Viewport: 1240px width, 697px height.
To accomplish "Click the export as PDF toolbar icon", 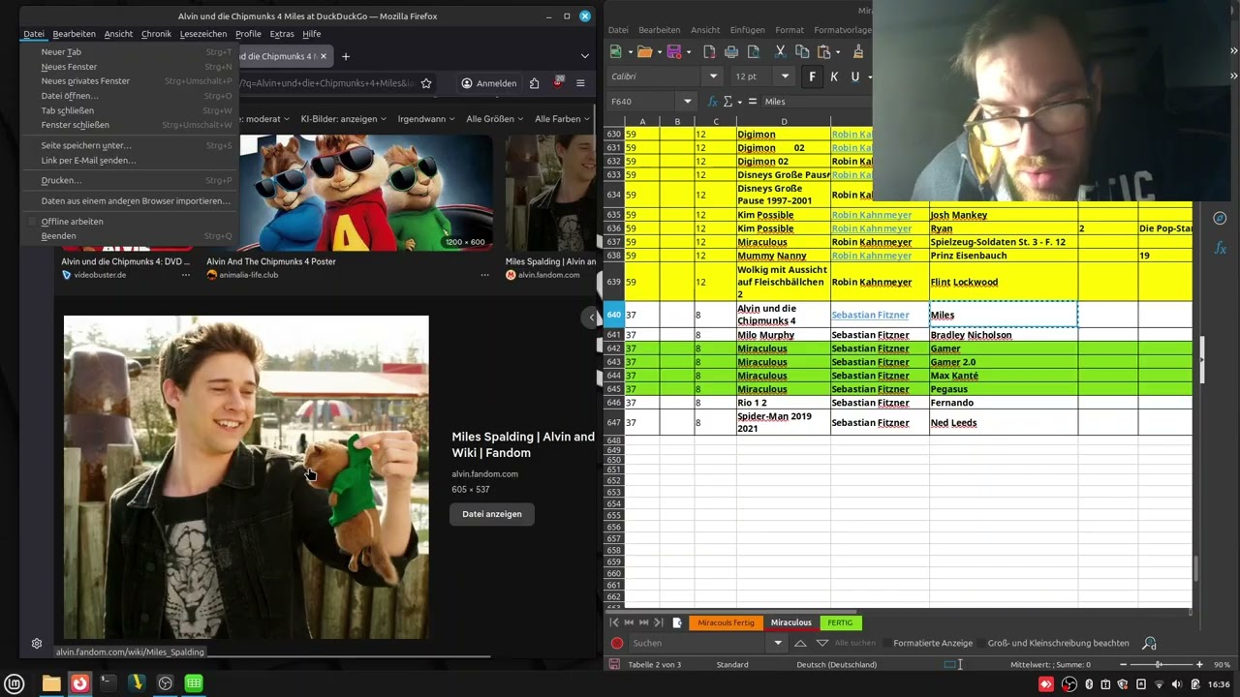I will pyautogui.click(x=709, y=51).
